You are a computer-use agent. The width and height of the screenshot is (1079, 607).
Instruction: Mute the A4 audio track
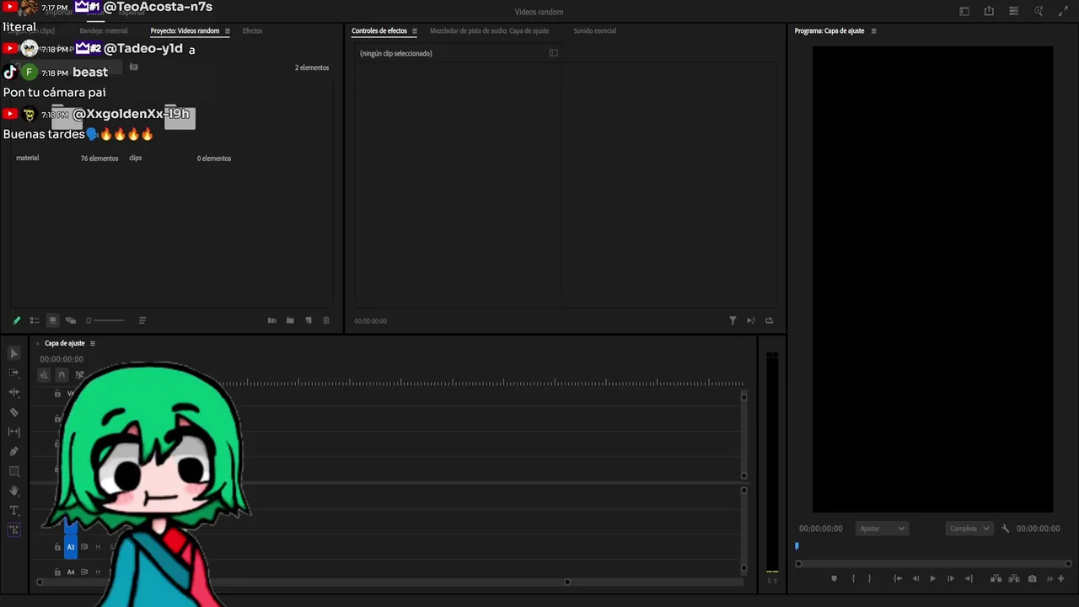pyautogui.click(x=98, y=572)
